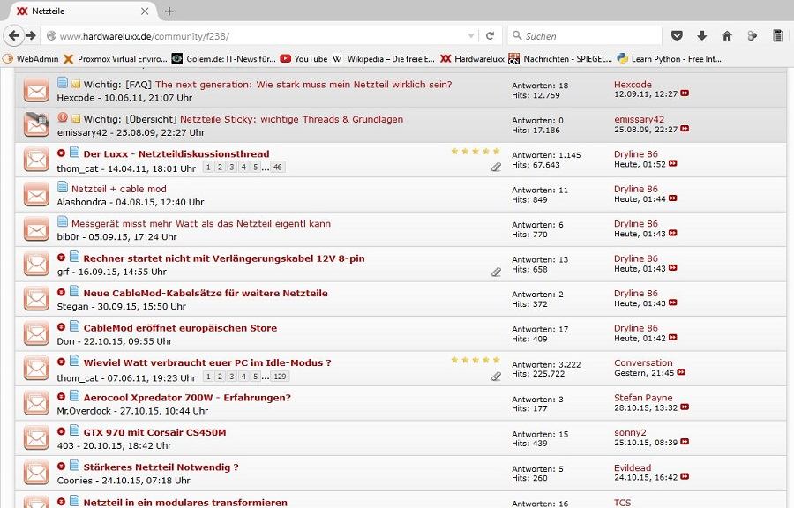Open Proxmox Virtual Enviro... bookmark

point(116,59)
